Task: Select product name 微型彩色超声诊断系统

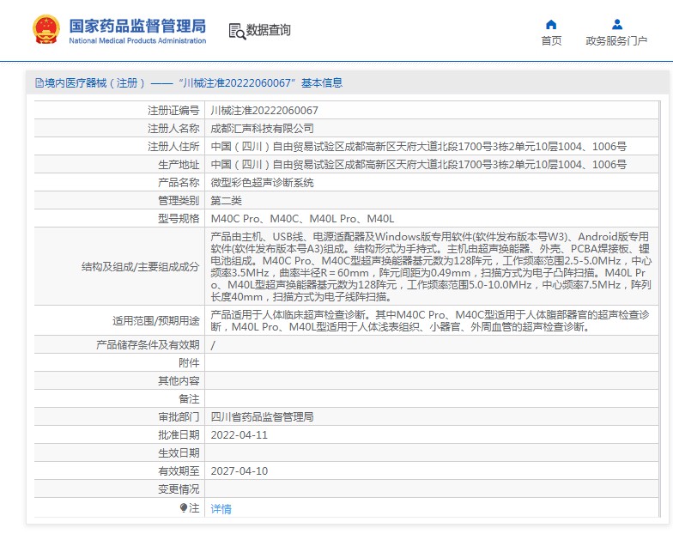Action: tap(263, 183)
